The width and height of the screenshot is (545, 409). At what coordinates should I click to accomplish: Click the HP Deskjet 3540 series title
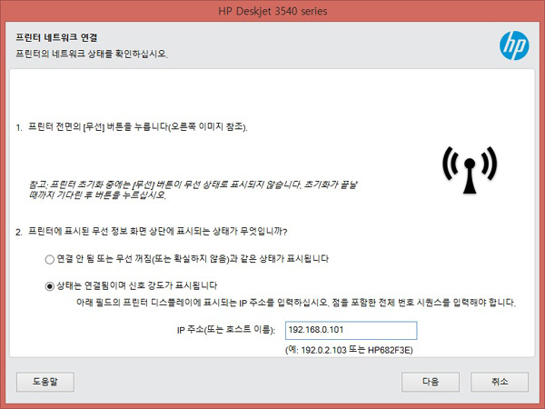(x=272, y=11)
